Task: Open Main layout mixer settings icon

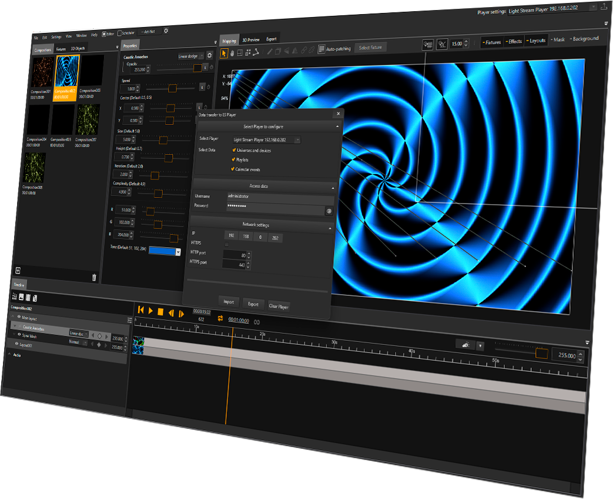Action: click(x=129, y=320)
